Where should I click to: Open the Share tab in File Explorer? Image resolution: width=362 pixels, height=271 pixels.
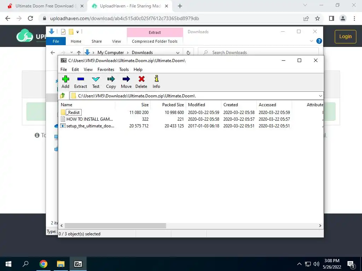pos(97,41)
